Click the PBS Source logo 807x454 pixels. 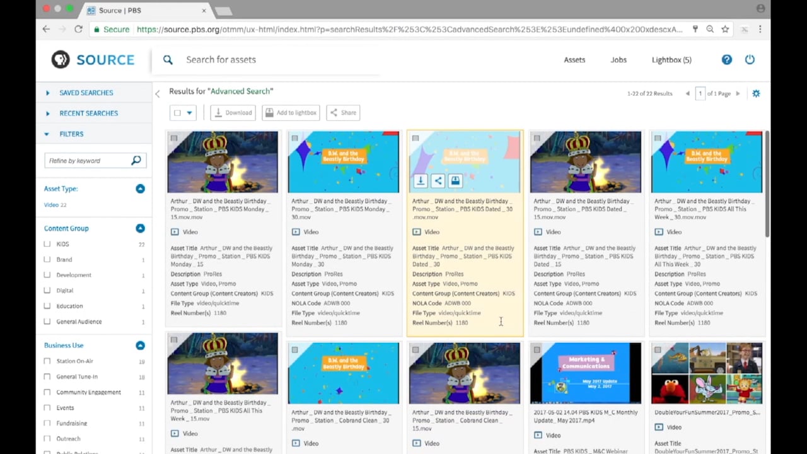[93, 60]
